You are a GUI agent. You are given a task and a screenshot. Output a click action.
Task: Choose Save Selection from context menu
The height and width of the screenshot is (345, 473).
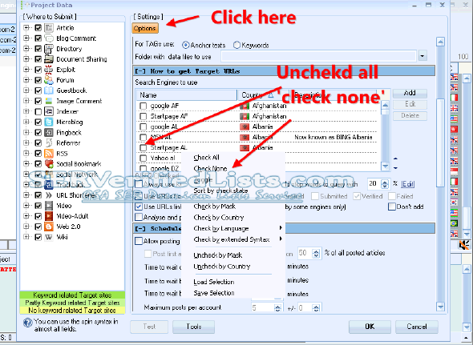pyautogui.click(x=214, y=293)
